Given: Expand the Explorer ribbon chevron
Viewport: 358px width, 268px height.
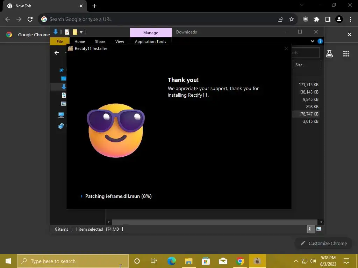Looking at the screenshot, I should point(312,41).
